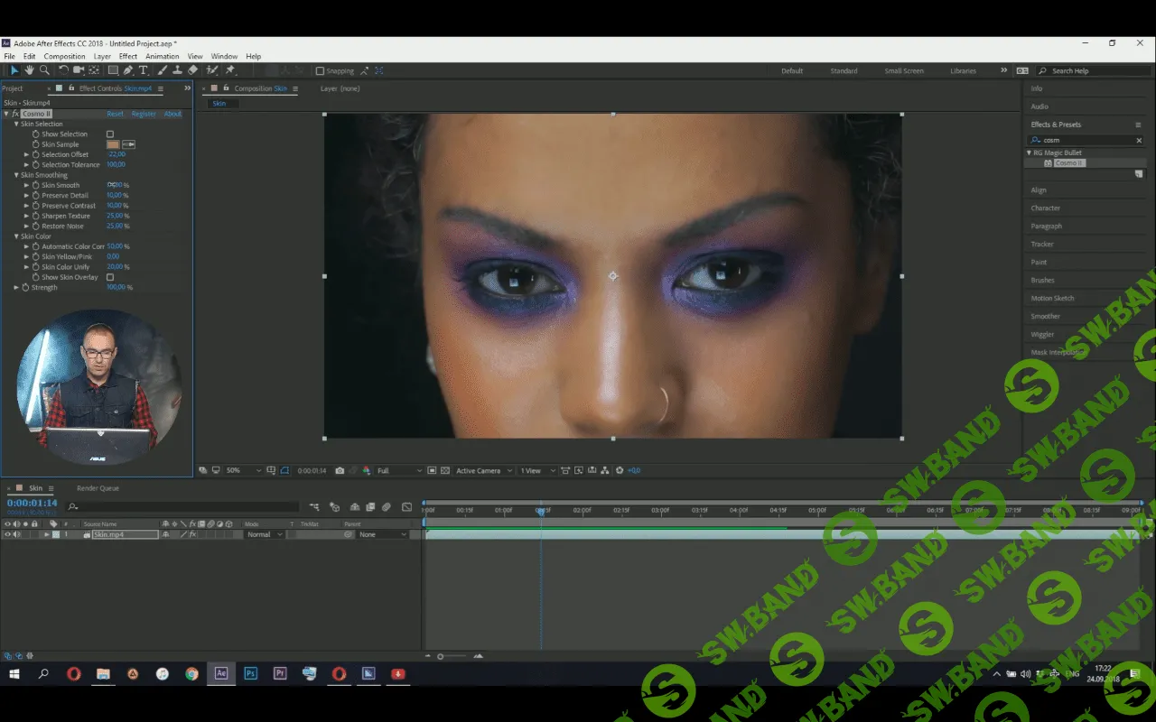Select the Pen tool

tap(126, 70)
